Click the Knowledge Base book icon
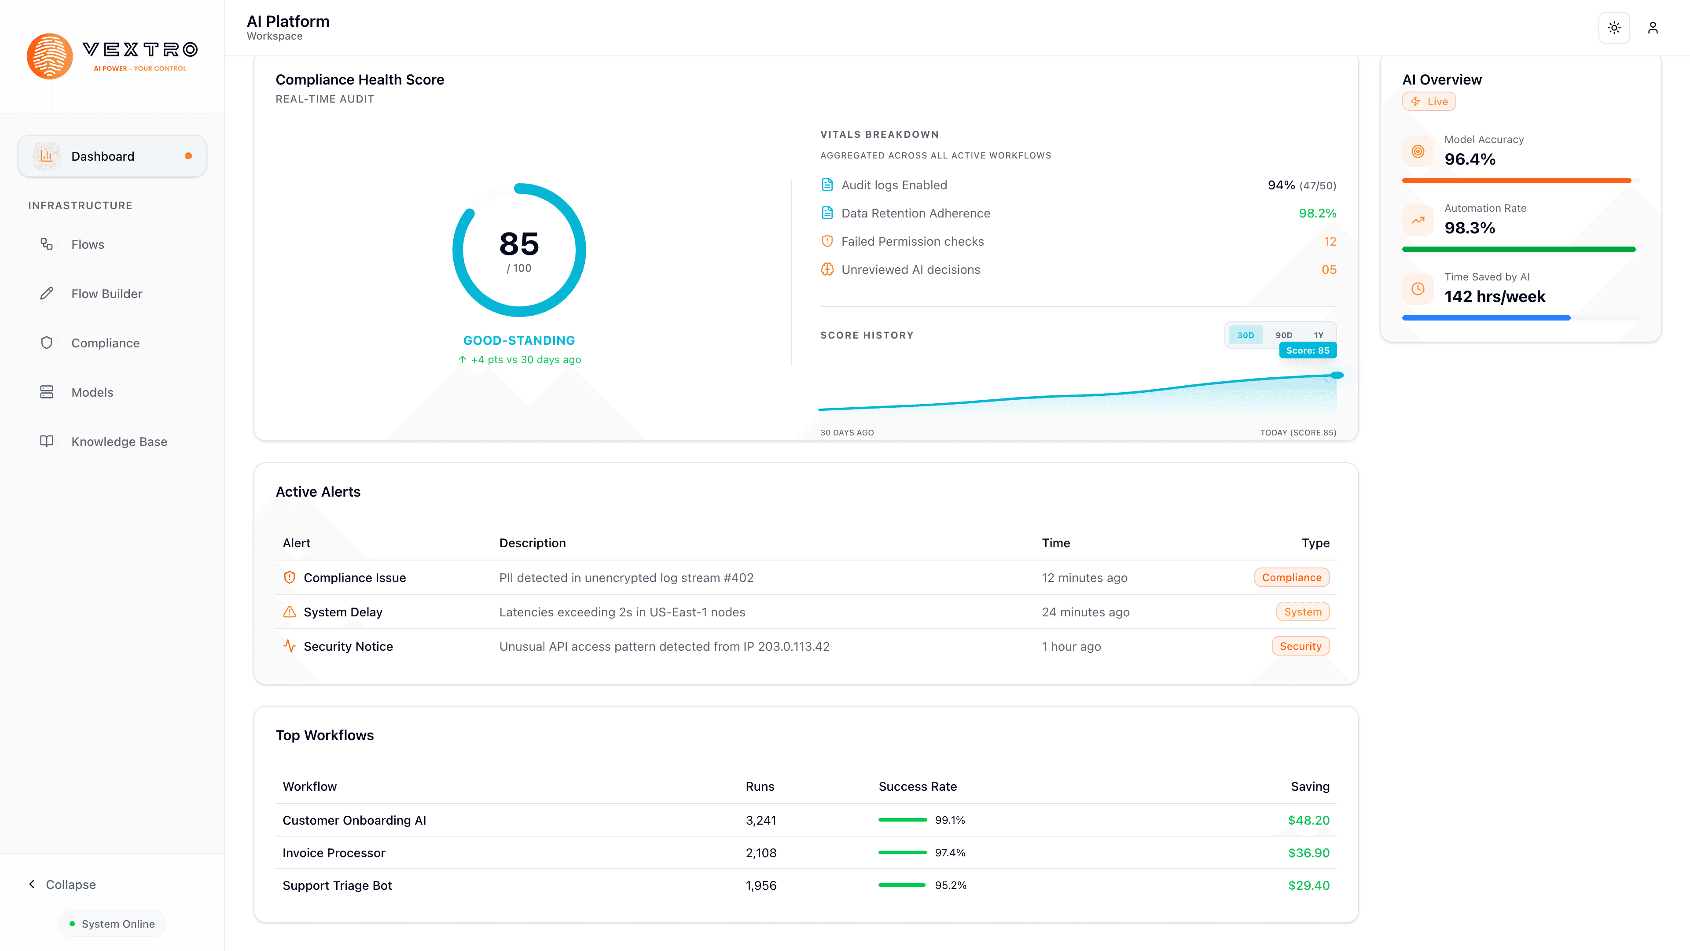The height and width of the screenshot is (951, 1690). coord(47,441)
